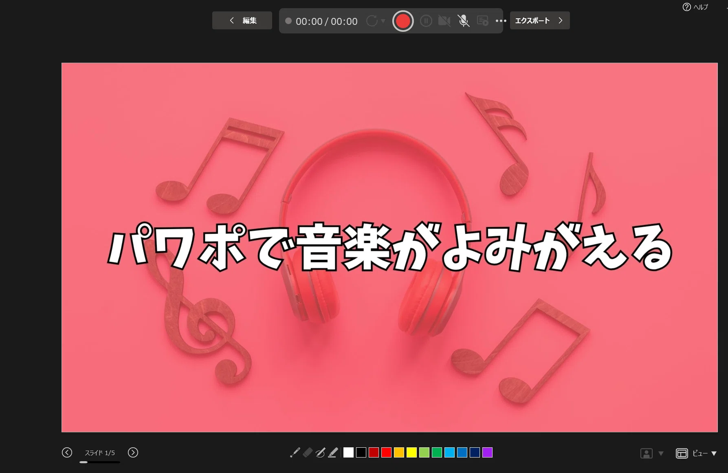Click the スライド 1/5 counter text

coord(100,453)
